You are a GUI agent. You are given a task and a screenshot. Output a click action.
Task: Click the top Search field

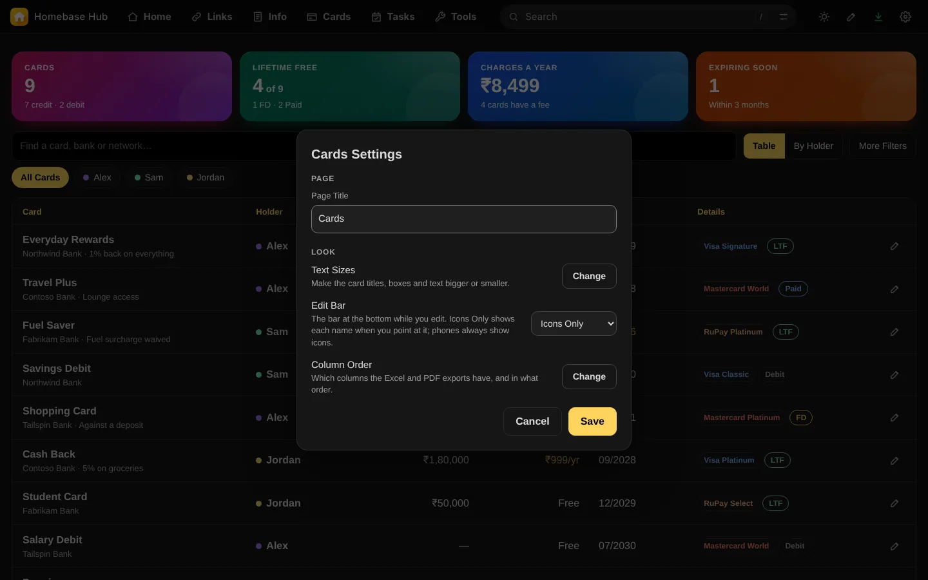(x=648, y=17)
